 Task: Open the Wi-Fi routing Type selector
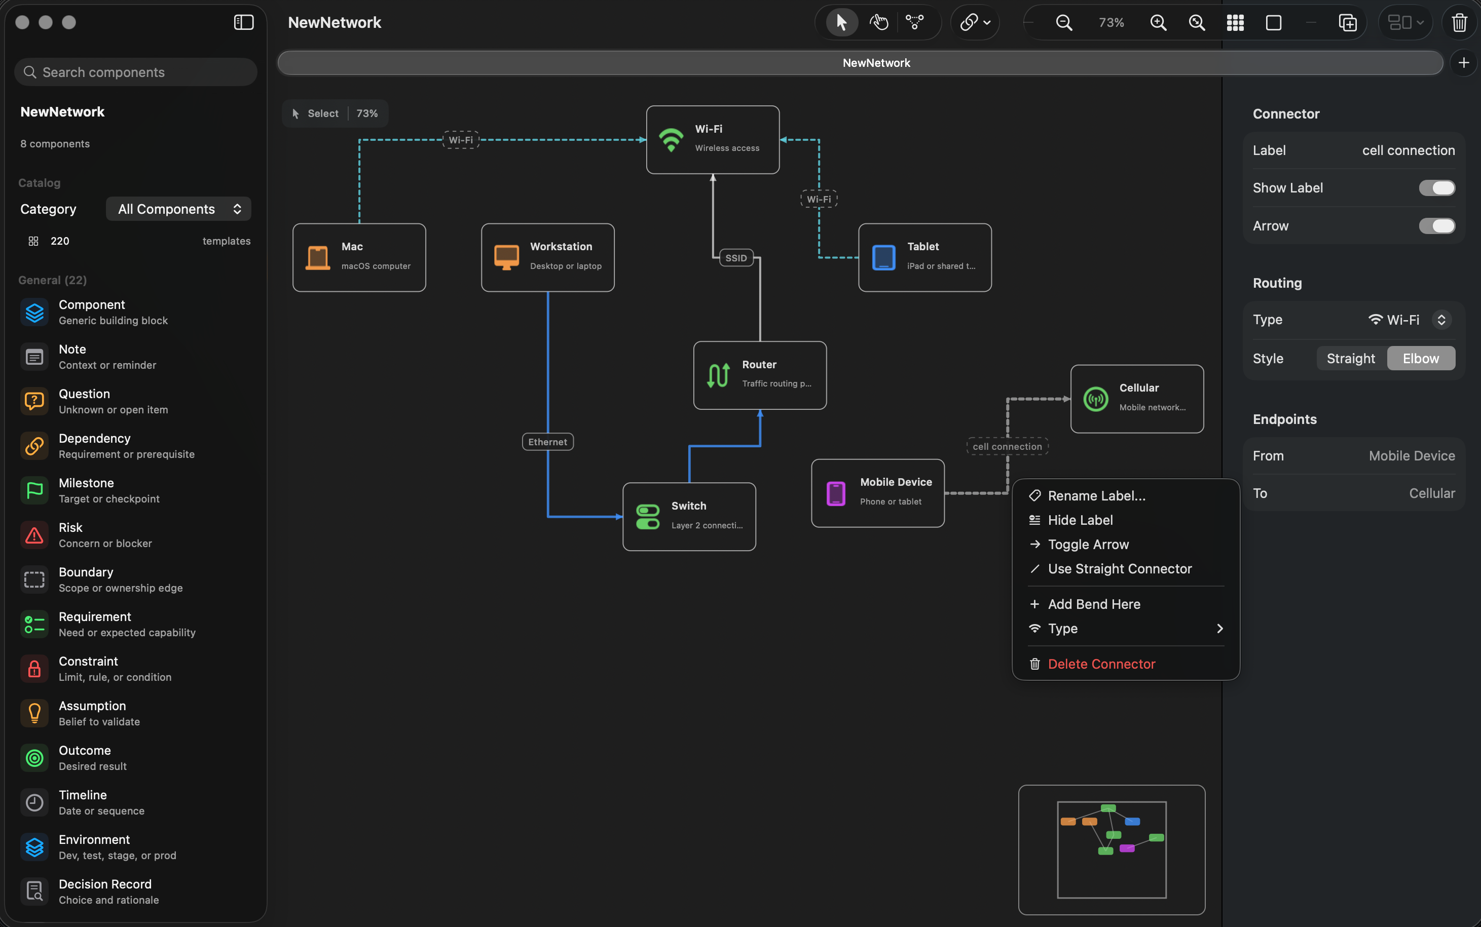click(x=1409, y=320)
